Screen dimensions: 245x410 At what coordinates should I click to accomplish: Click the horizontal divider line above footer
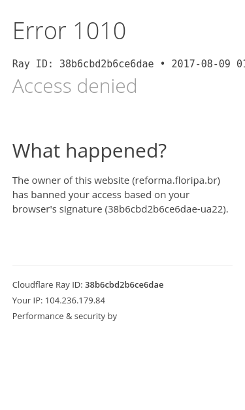pos(123,265)
